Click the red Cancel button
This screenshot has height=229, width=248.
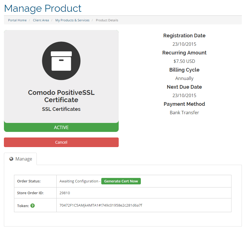[x=61, y=142]
